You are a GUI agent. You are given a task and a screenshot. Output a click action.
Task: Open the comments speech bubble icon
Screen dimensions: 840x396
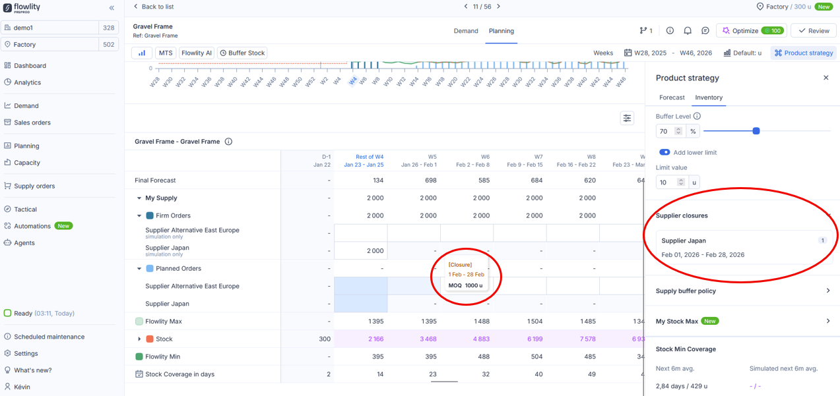coord(705,31)
